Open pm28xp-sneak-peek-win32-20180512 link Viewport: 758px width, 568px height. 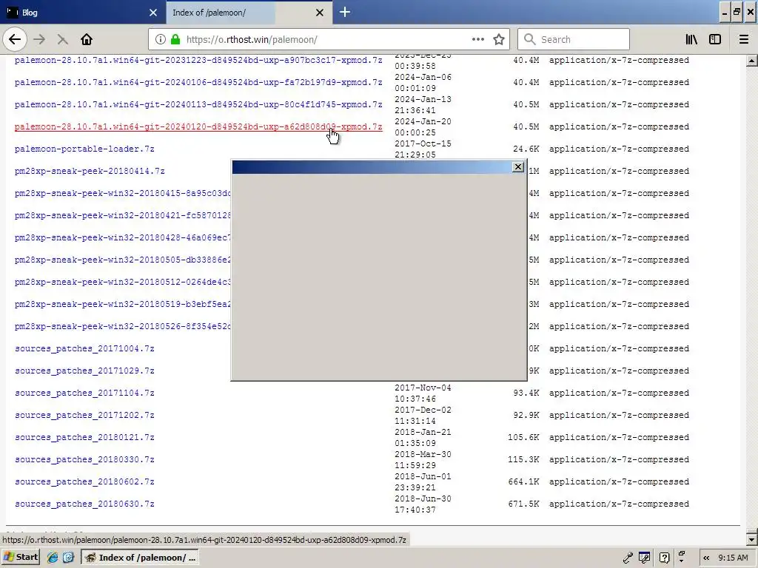[123, 283]
